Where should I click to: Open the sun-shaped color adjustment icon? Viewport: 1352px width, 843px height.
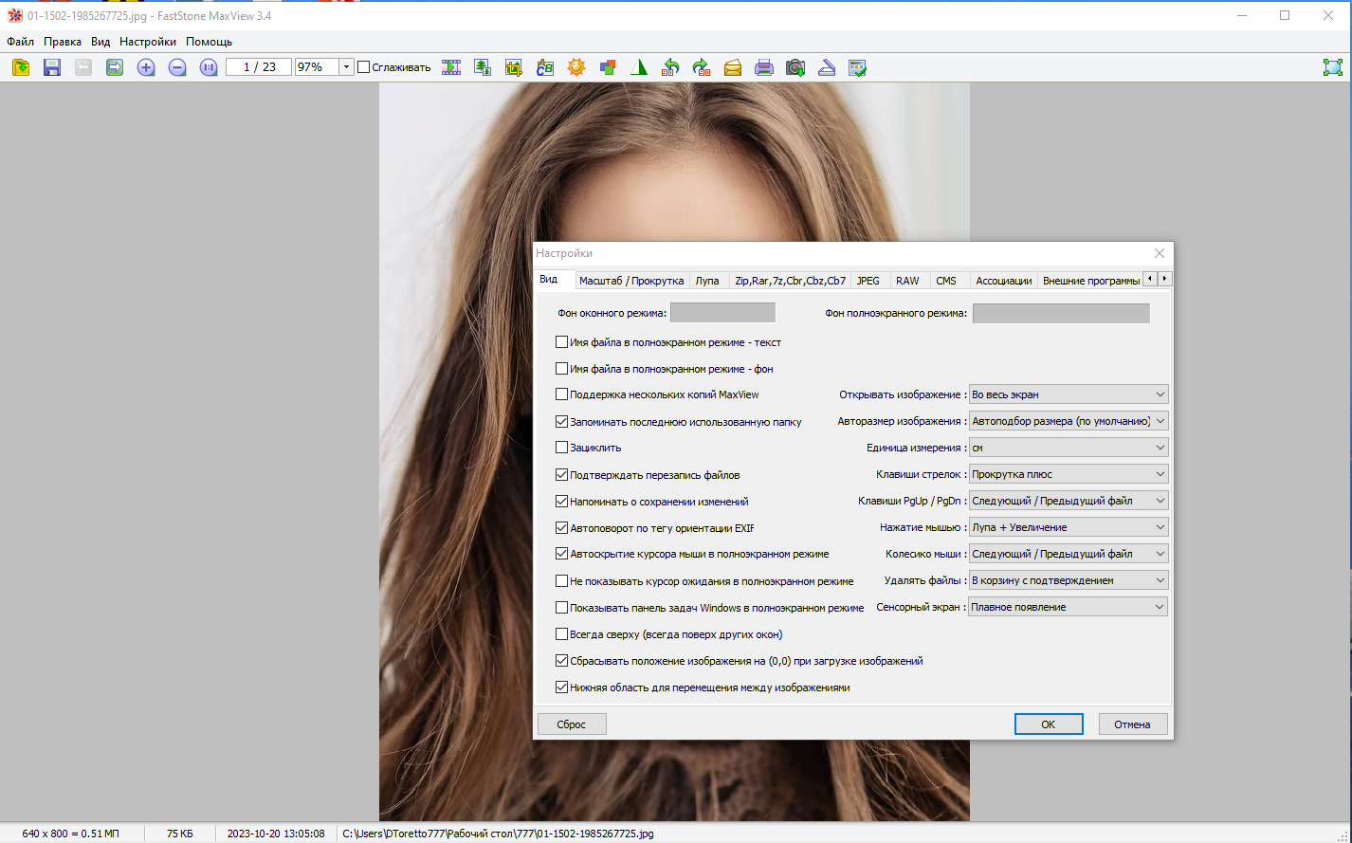pyautogui.click(x=576, y=67)
